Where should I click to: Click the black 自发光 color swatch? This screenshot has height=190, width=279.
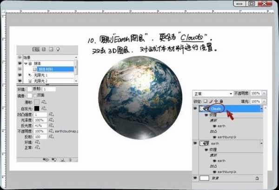[x=36, y=108]
